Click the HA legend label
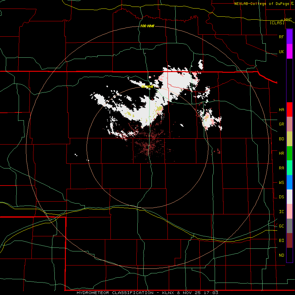This screenshot has width=295, height=295. [281, 110]
